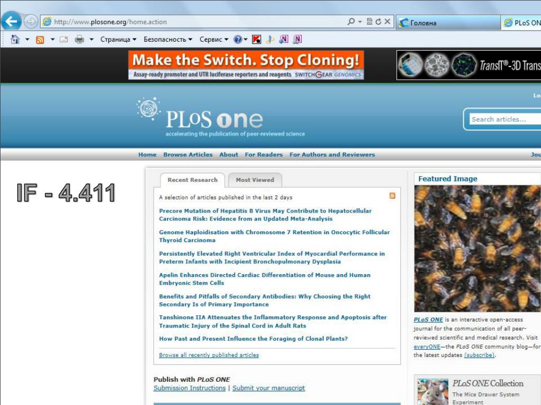541x405 pixels.
Task: Open the Страница menu
Action: [x=118, y=39]
